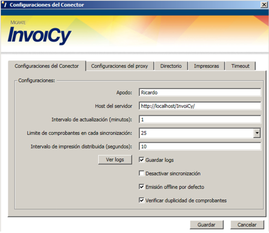Click the Intervalo de impresión distribuida field
Screen dimensions: 269x233
pyautogui.click(x=200, y=146)
